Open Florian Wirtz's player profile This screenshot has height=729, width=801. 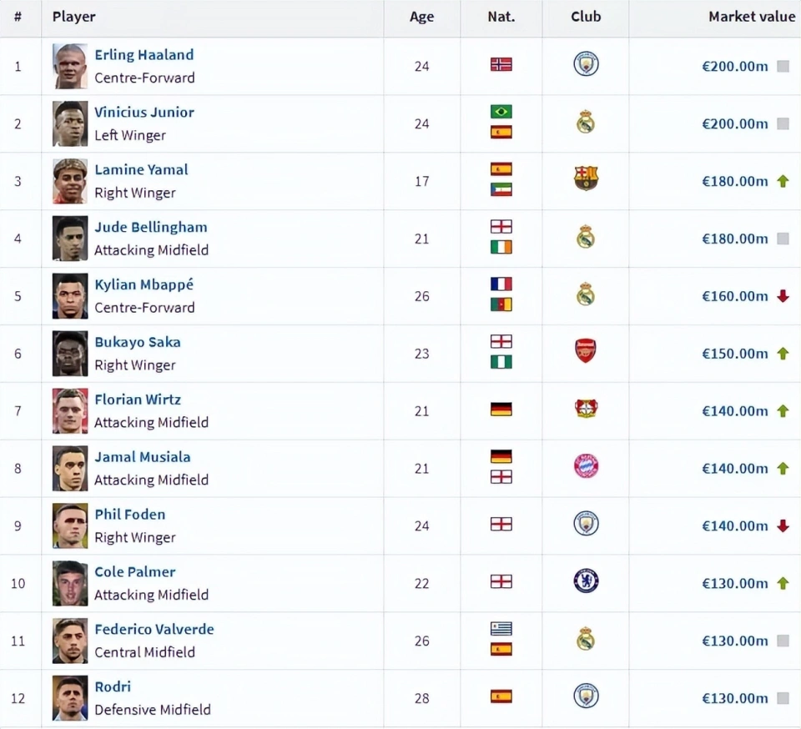point(137,400)
